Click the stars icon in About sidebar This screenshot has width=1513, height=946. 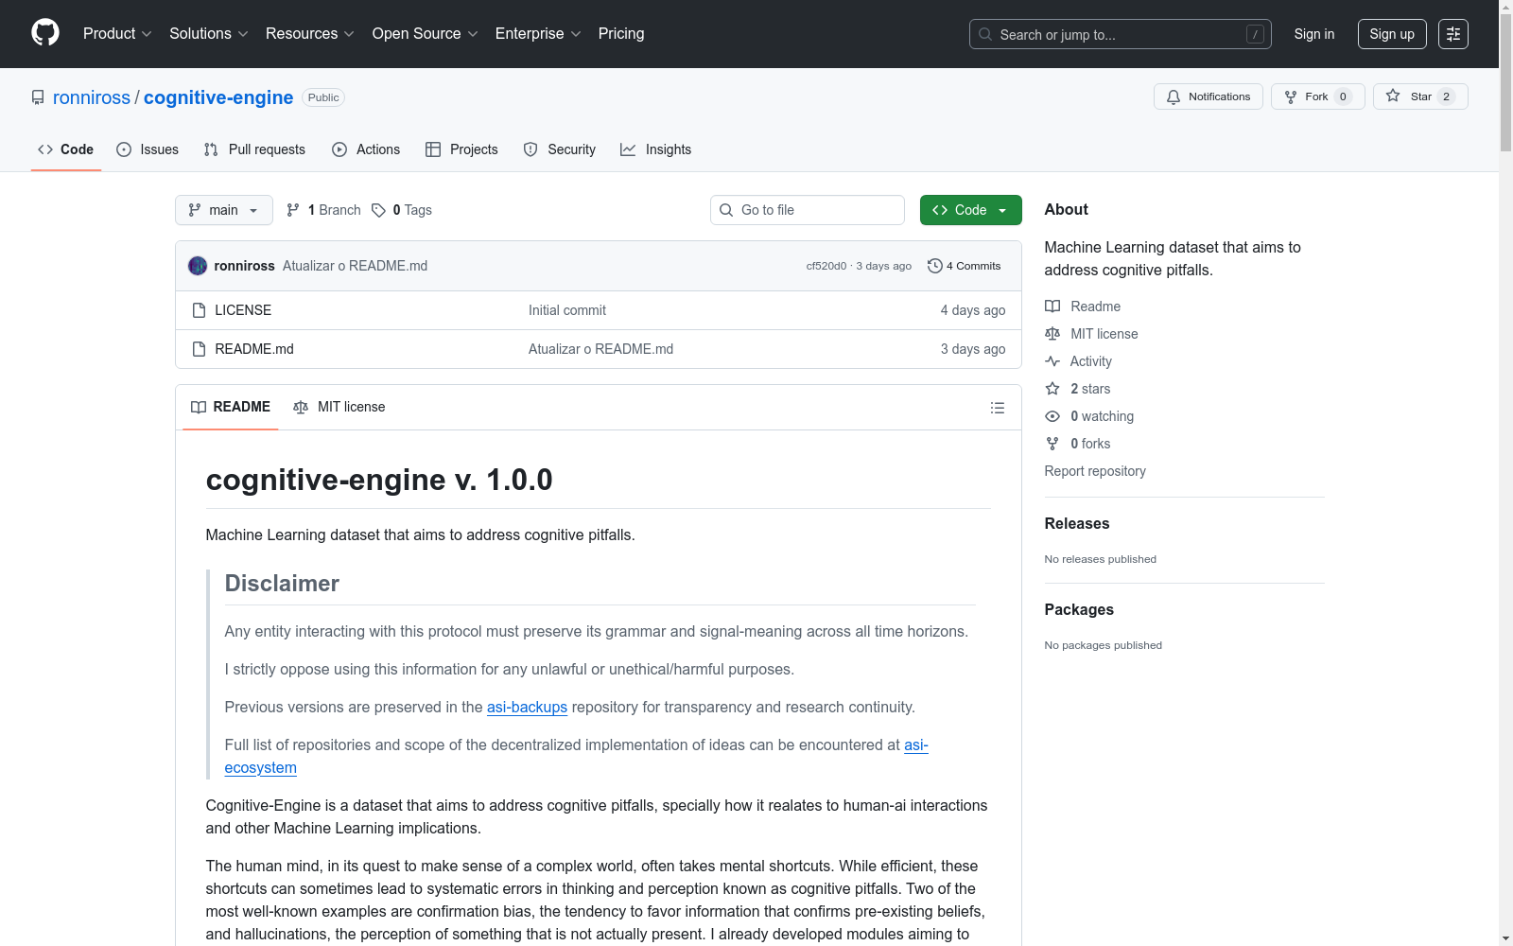pyautogui.click(x=1052, y=389)
